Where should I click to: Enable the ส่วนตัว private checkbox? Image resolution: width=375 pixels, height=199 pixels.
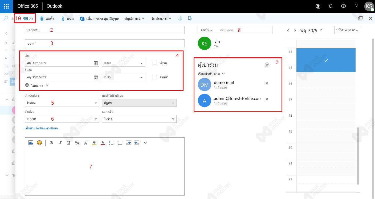pos(154,77)
